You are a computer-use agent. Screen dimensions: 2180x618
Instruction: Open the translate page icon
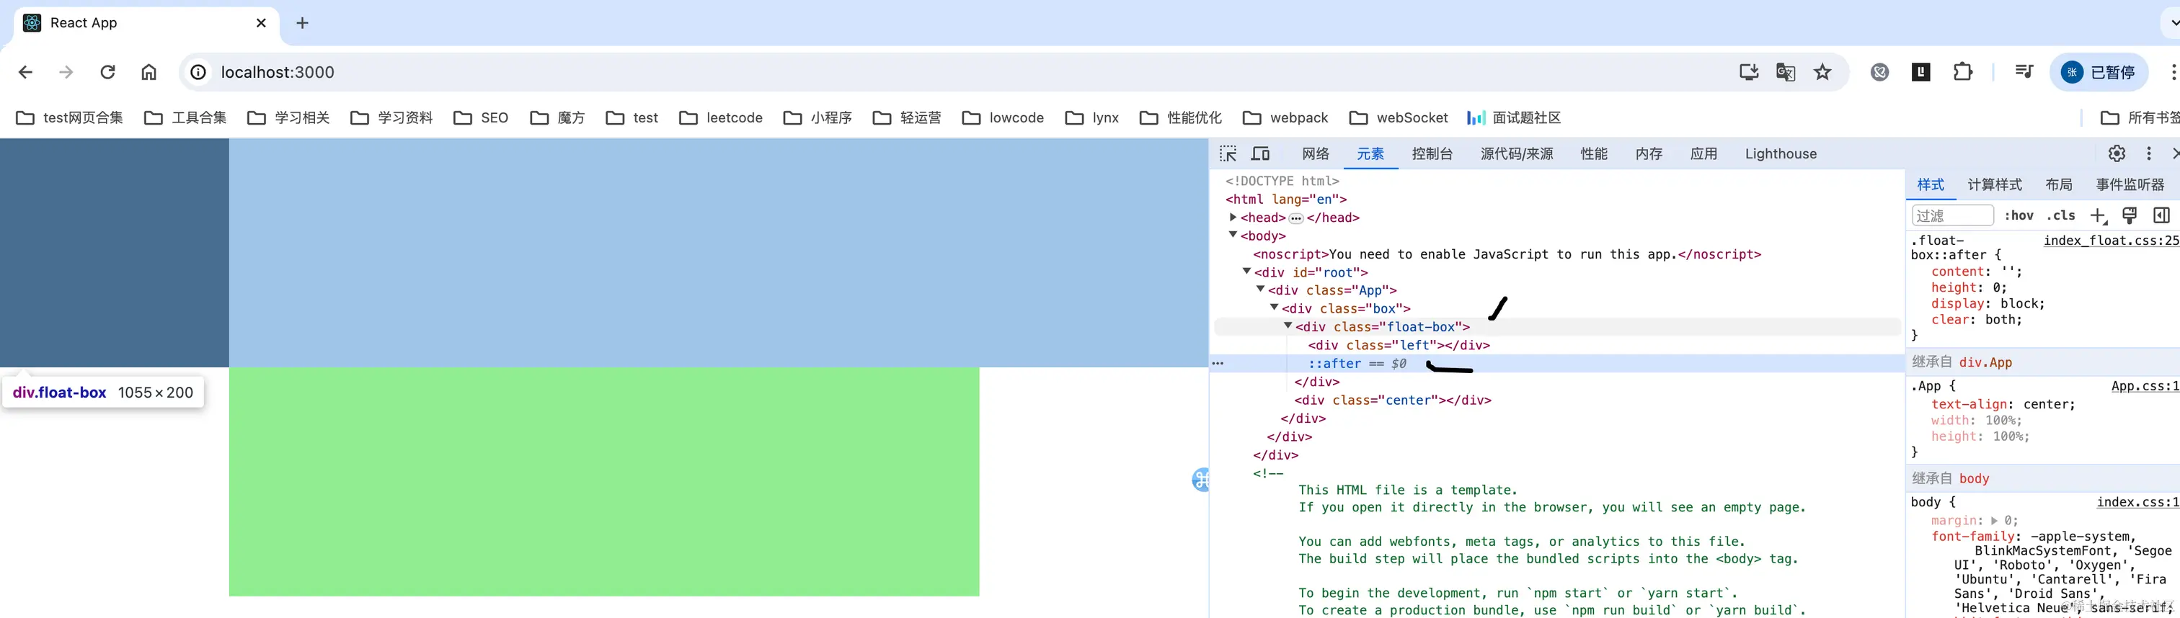point(1786,73)
